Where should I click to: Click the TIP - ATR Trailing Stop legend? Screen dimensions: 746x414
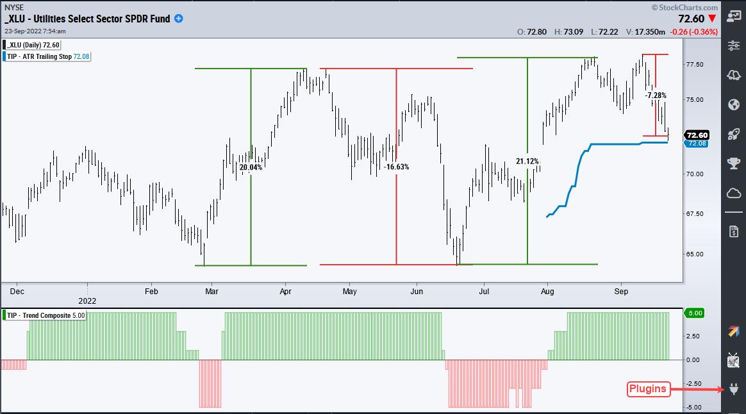point(47,56)
